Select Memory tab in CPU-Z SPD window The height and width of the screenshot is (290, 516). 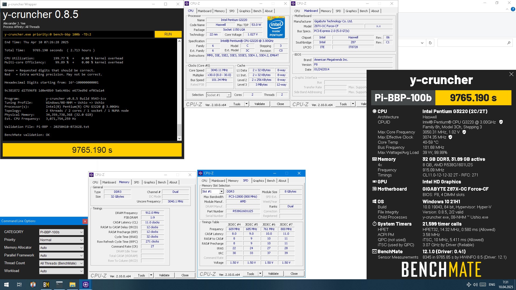point(233,181)
